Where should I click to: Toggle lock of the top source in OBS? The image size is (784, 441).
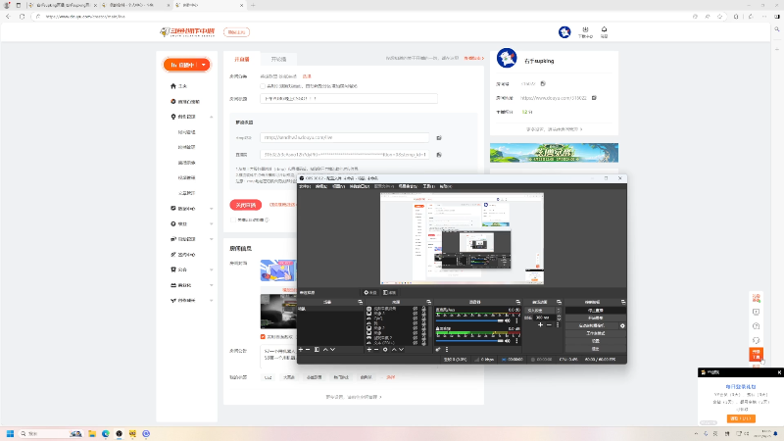click(x=423, y=309)
